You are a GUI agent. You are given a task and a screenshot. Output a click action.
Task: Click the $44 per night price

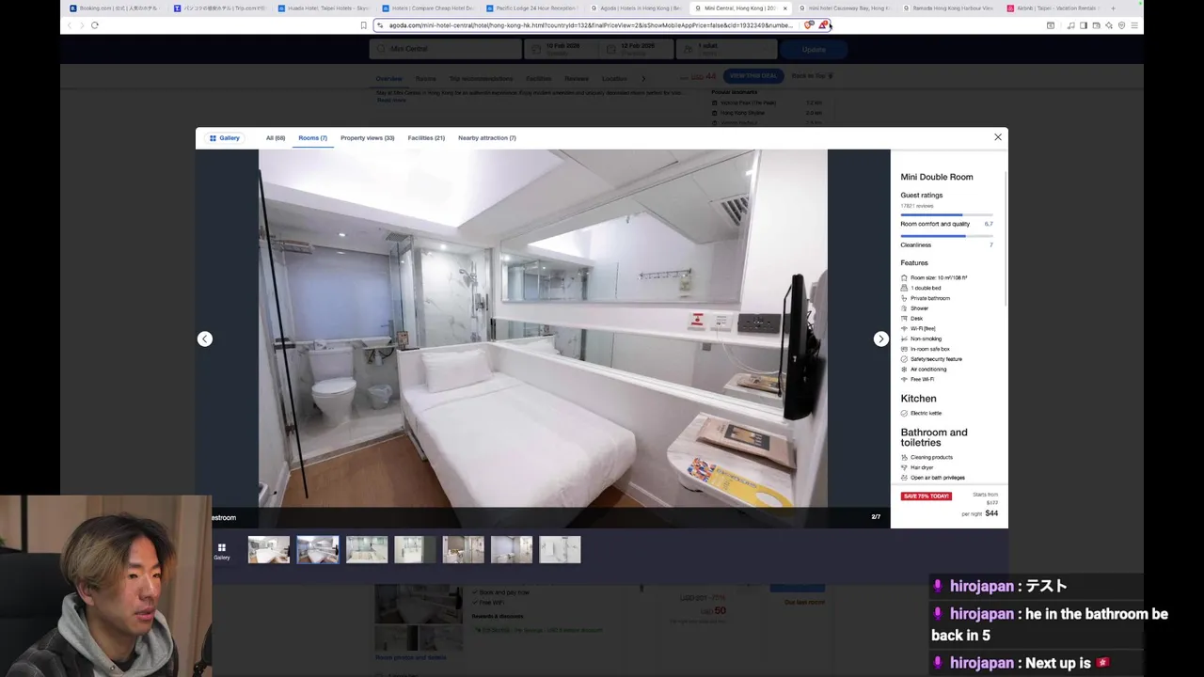pyautogui.click(x=991, y=513)
